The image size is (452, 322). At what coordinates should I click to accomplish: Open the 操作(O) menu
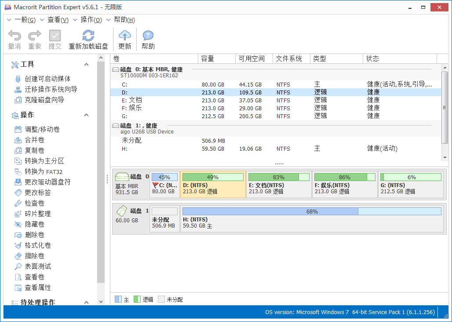91,20
